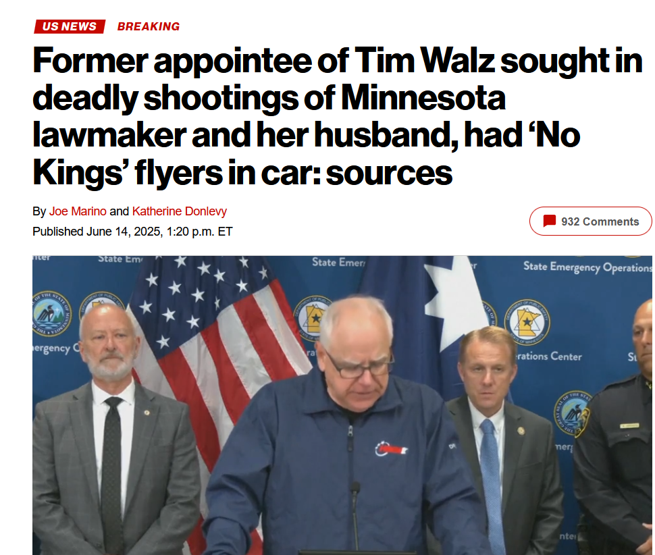The width and height of the screenshot is (655, 555).
Task: Click the light blue tie of the man on the right
Action: (x=492, y=484)
